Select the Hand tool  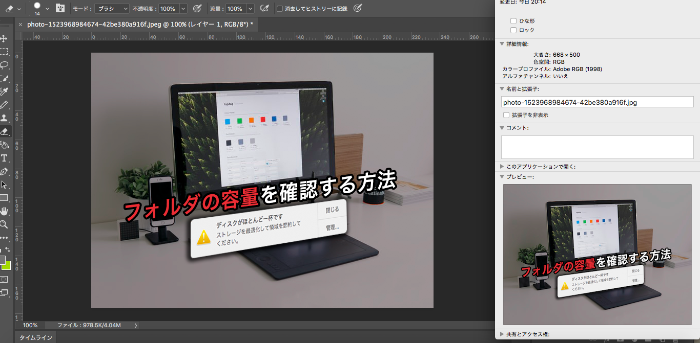pos(4,211)
